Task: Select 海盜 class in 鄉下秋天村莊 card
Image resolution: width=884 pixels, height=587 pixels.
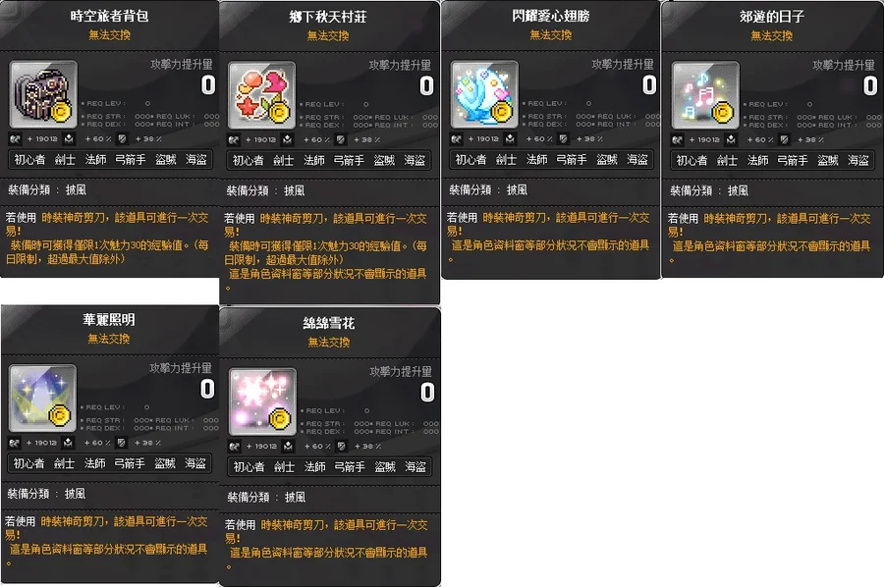Action: point(414,161)
